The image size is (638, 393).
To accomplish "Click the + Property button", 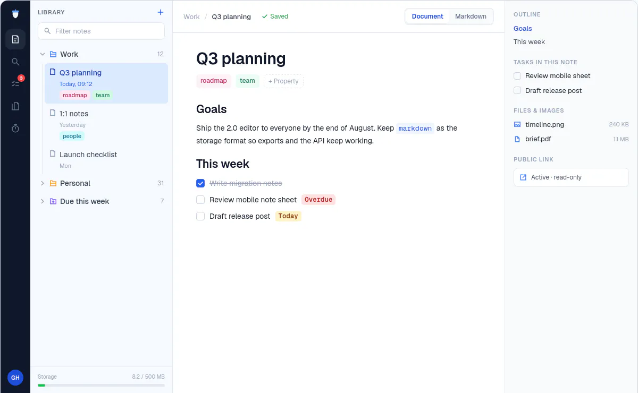I will coord(283,81).
